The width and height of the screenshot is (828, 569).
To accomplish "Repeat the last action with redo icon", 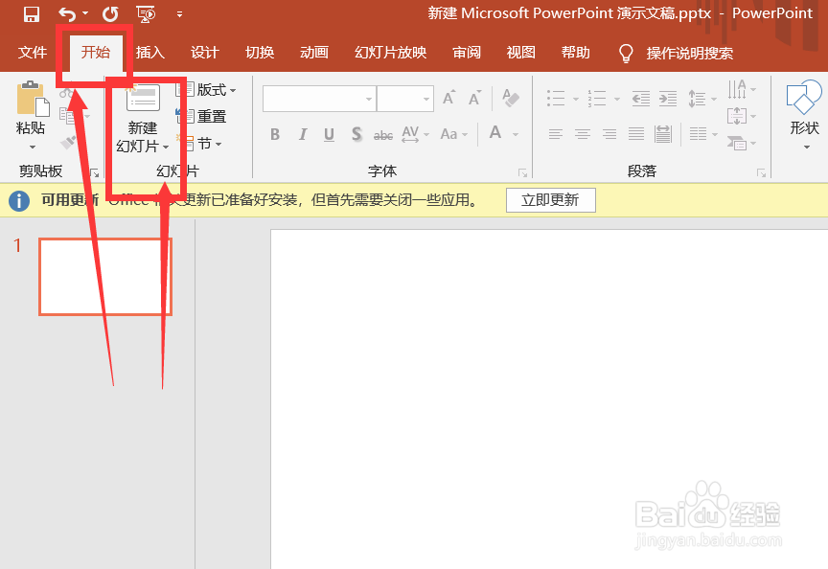I will (110, 14).
